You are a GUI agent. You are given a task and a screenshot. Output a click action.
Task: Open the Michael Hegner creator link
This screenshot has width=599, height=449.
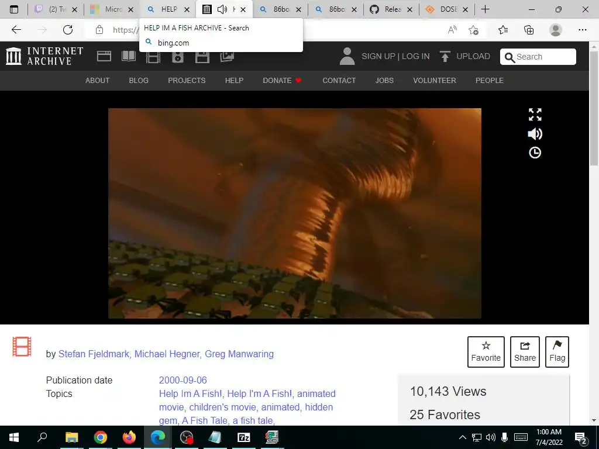(167, 354)
